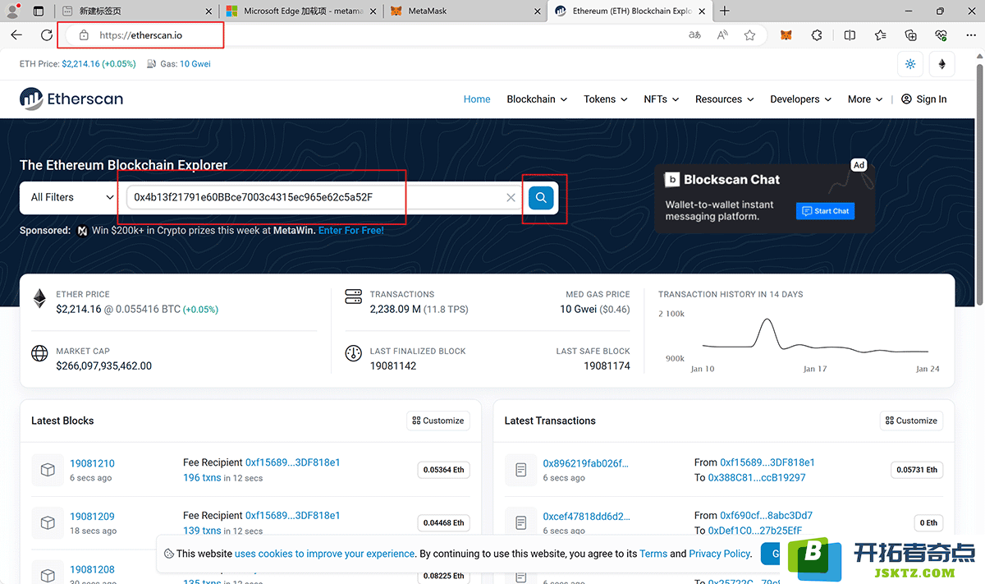Clear the search box with X icon
This screenshot has height=584, width=985.
(x=511, y=198)
